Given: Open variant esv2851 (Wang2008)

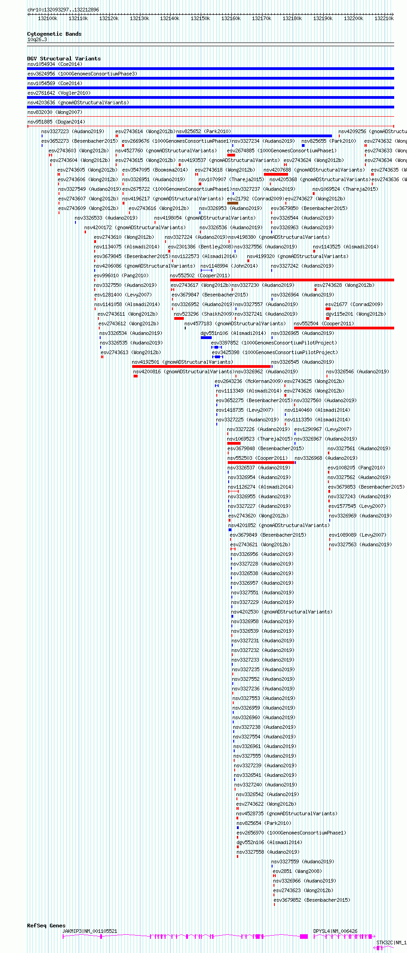Looking at the screenshot, I should tap(297, 871).
